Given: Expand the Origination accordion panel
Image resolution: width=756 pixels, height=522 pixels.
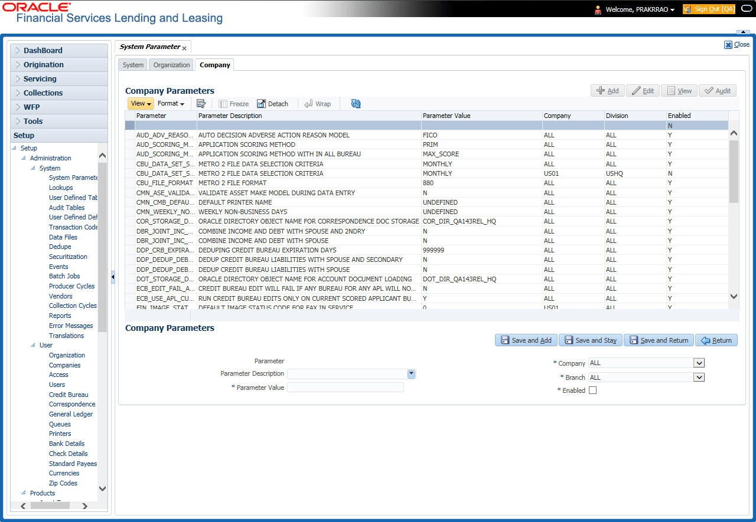Looking at the screenshot, I should pyautogui.click(x=44, y=65).
